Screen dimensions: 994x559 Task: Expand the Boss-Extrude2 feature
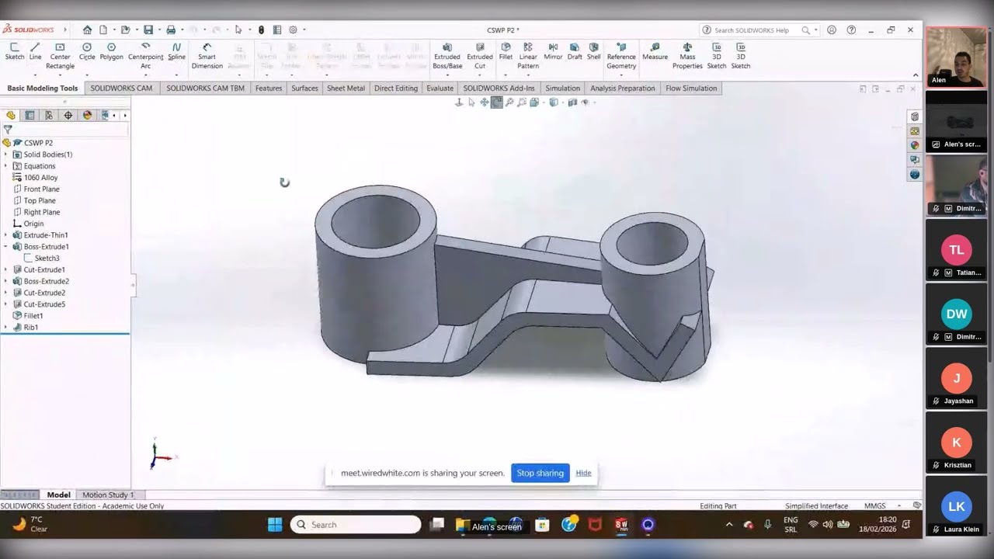(x=5, y=281)
